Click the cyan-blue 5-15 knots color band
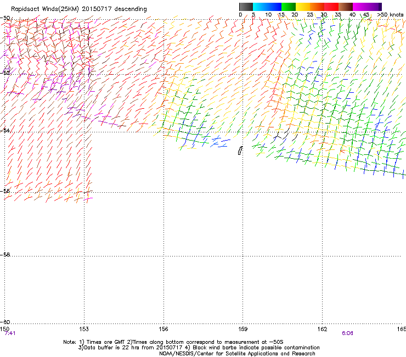This screenshot has height=357, width=406. [267, 7]
